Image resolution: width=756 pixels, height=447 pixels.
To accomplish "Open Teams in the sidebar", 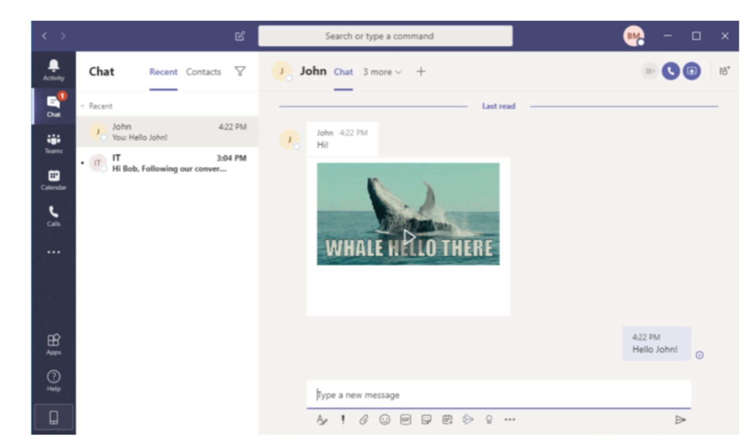I will [x=54, y=143].
